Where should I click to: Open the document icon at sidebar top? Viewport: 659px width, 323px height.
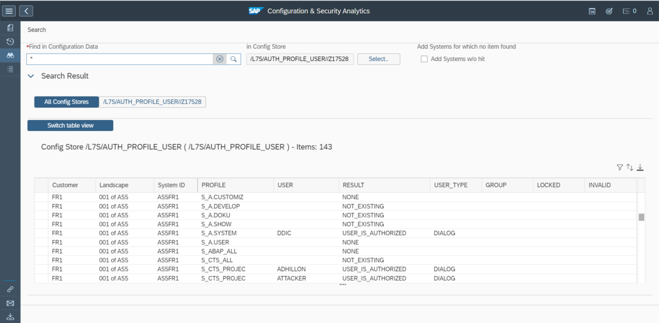point(9,27)
